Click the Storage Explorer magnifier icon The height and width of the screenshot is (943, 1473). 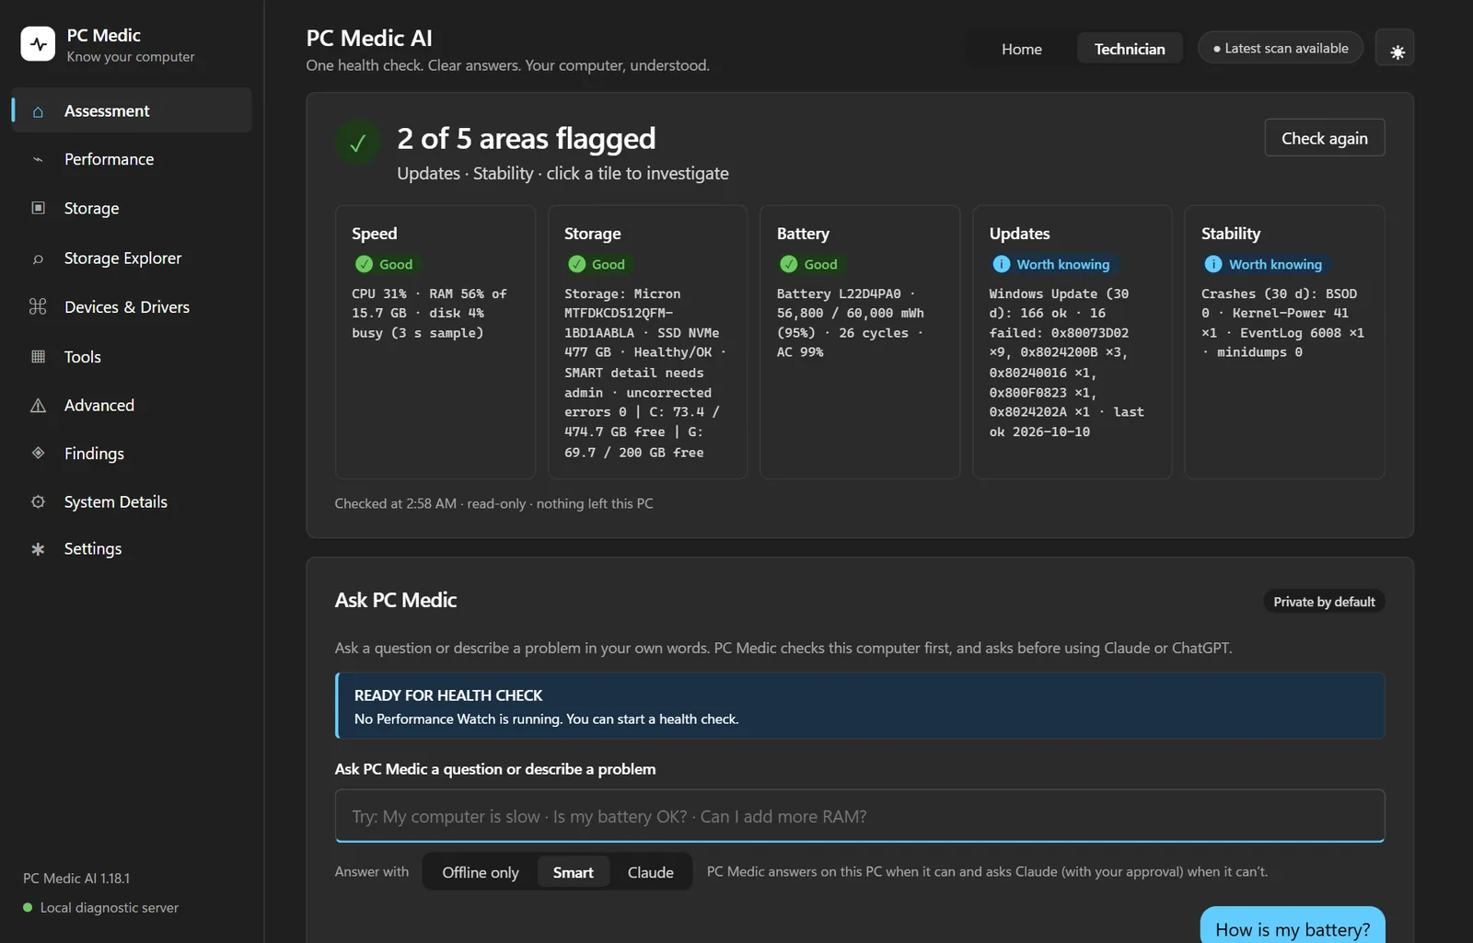(x=38, y=259)
